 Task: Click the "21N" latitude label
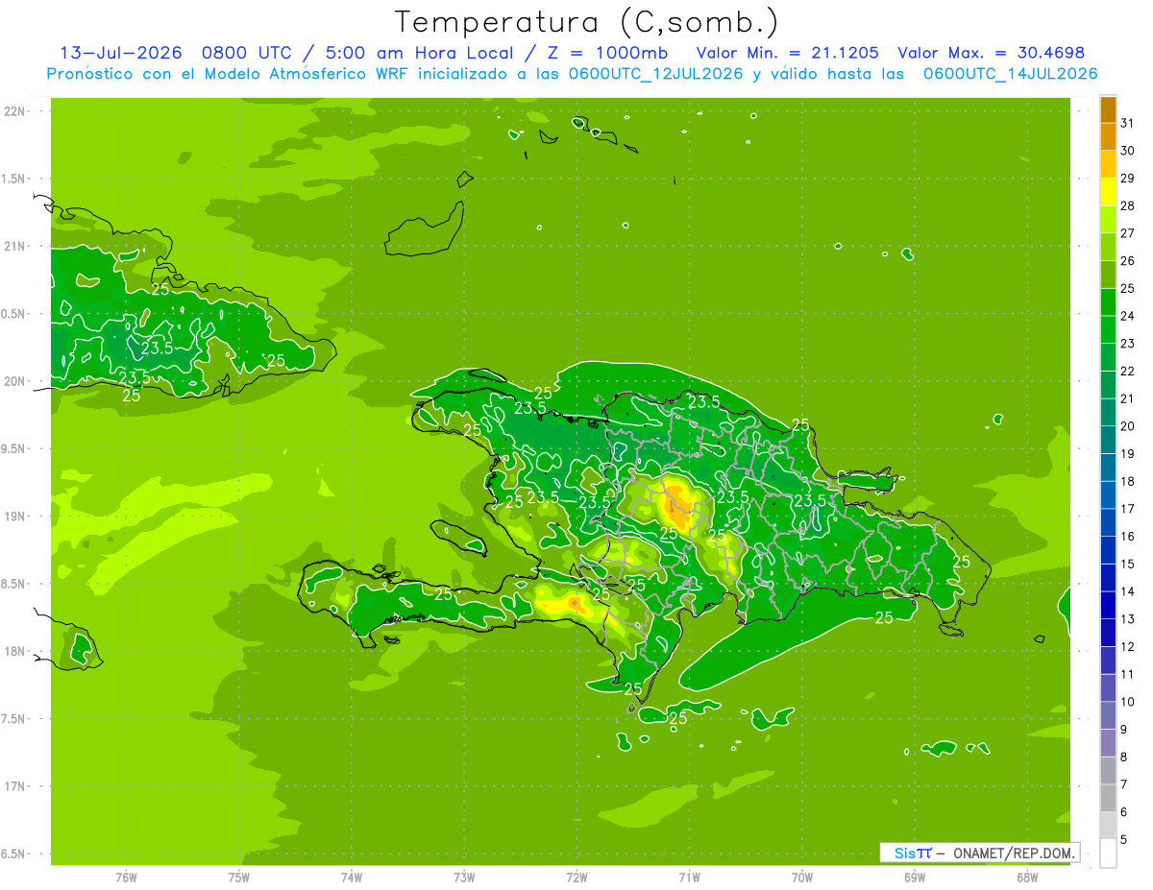[16, 247]
